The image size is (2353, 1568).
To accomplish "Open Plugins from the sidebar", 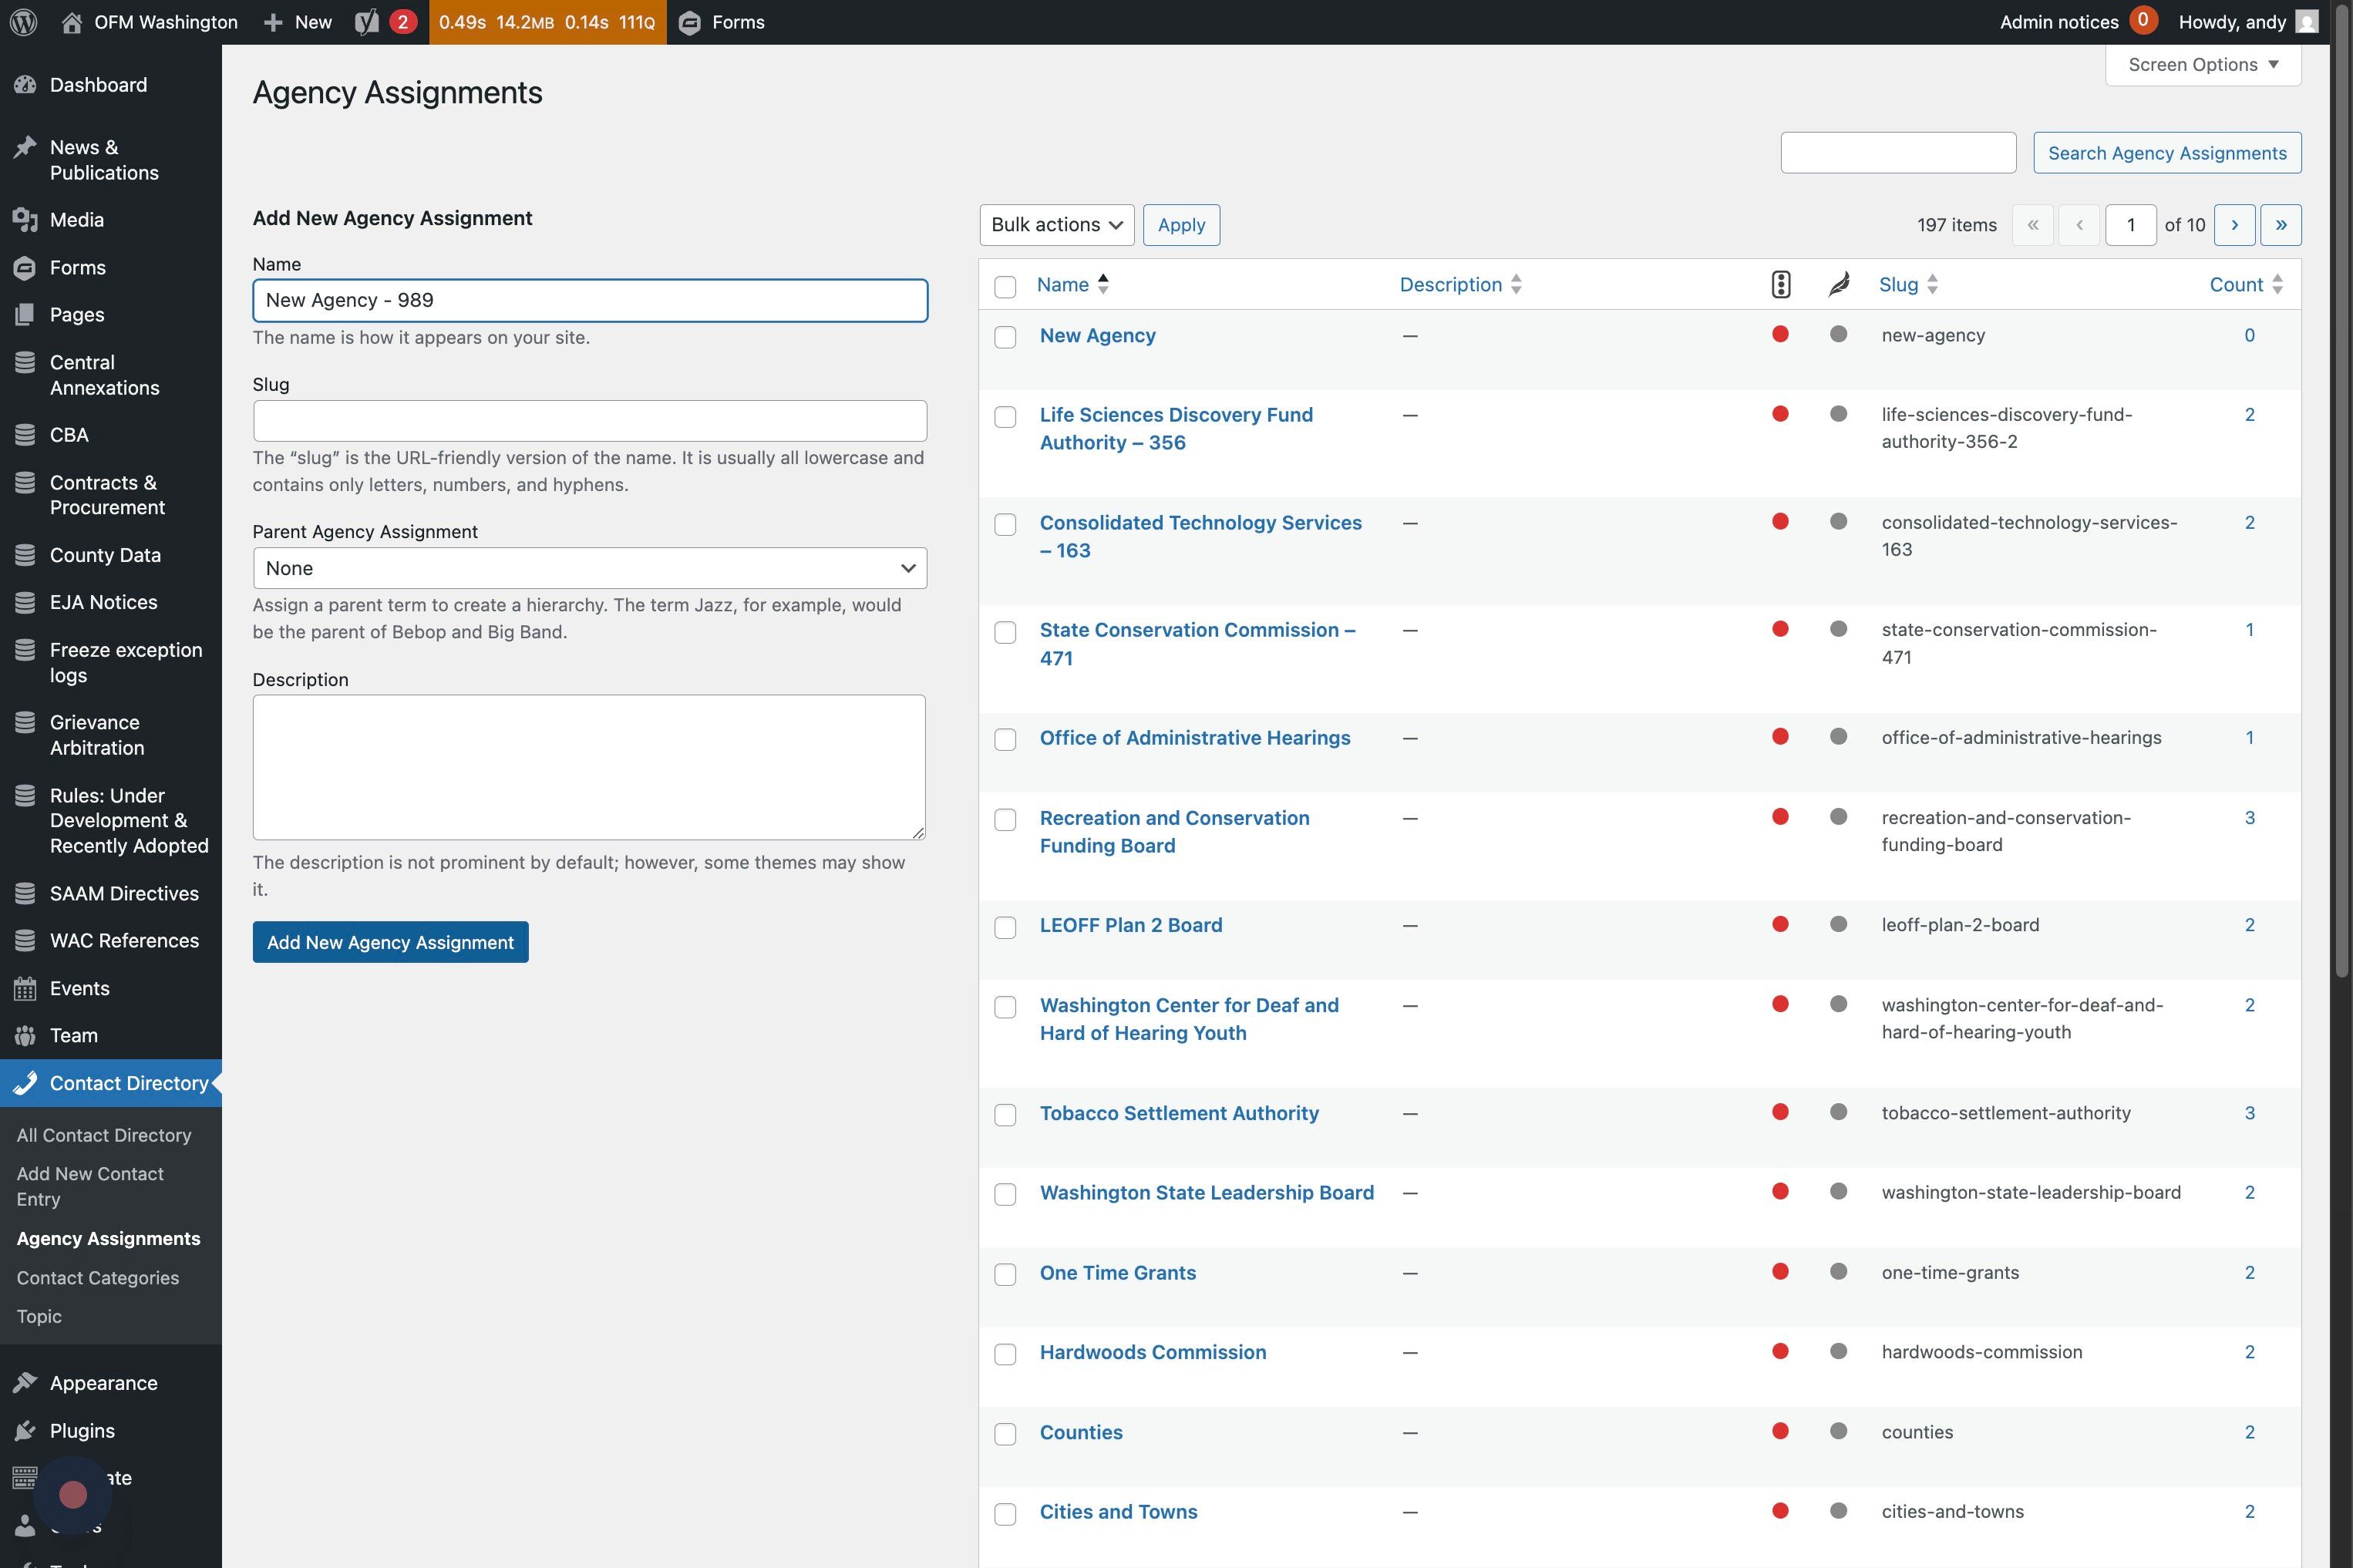I will pyautogui.click(x=82, y=1430).
